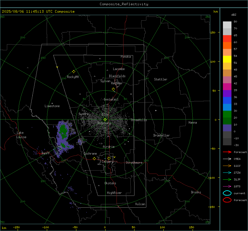The height and width of the screenshot is (231, 248).
Task: Click the Stettler town label
Action: 161,79
